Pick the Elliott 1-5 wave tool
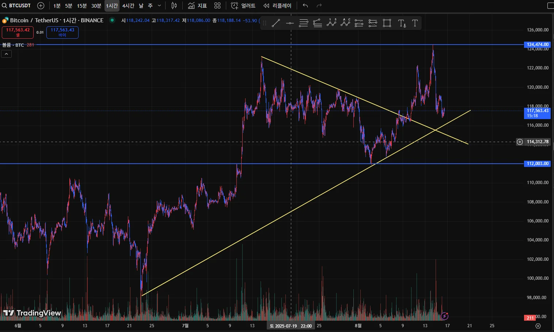The image size is (554, 332). 331,23
